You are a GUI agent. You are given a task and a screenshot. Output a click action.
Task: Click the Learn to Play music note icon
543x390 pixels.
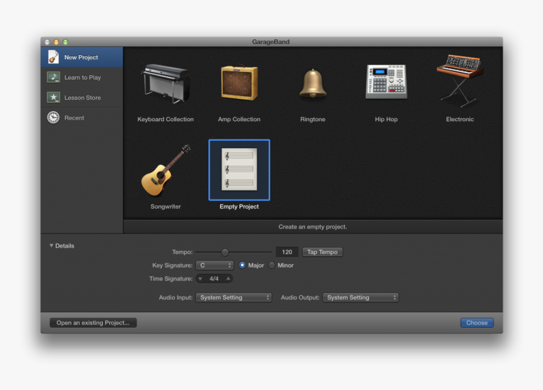tap(53, 77)
